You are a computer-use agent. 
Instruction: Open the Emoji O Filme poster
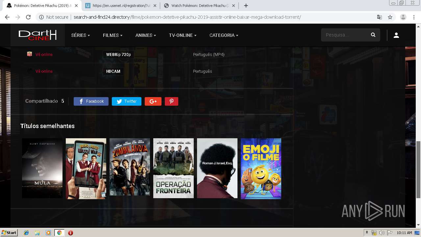click(x=261, y=169)
